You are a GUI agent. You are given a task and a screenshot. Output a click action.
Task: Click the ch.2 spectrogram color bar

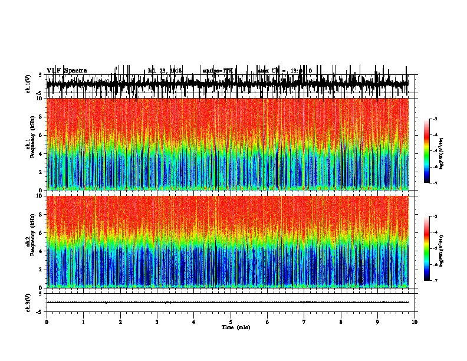pyautogui.click(x=426, y=248)
